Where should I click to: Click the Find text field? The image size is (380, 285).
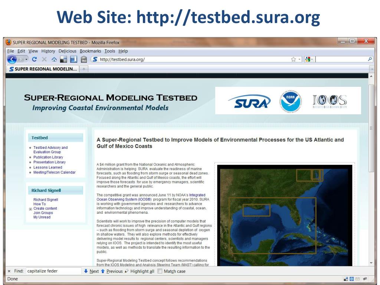[53, 271]
